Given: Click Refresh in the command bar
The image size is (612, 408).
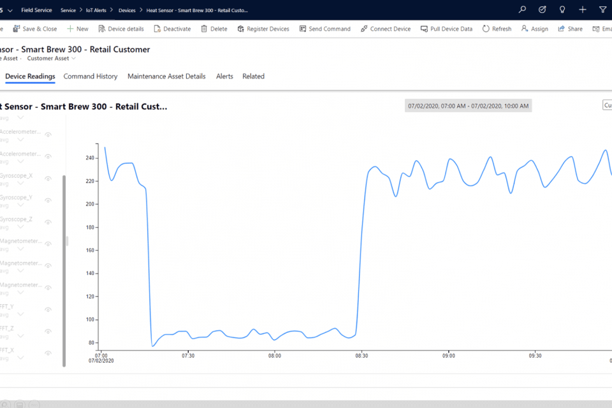Looking at the screenshot, I should click(497, 29).
